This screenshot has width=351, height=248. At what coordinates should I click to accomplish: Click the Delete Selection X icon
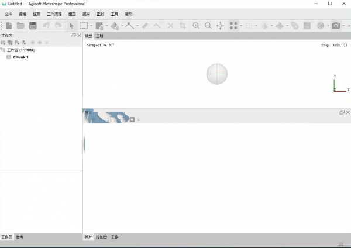tap(171, 26)
